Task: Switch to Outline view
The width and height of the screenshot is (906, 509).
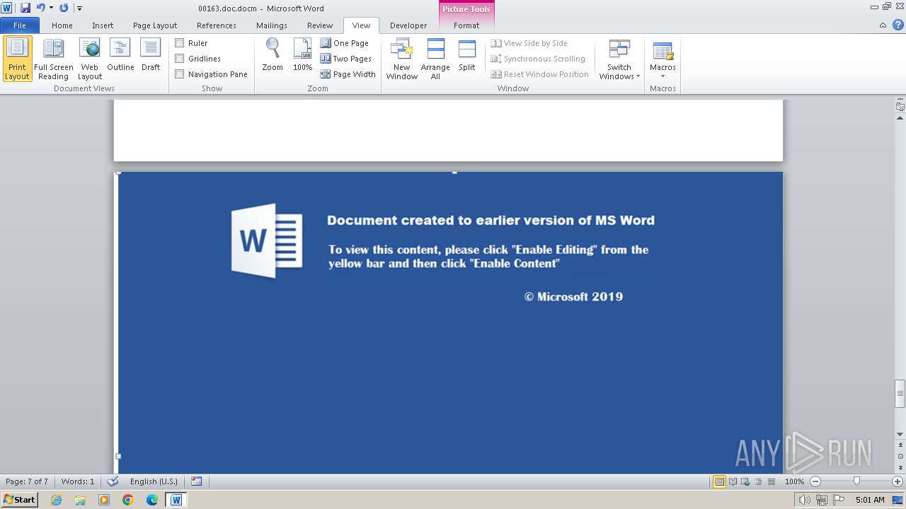Action: tap(120, 55)
